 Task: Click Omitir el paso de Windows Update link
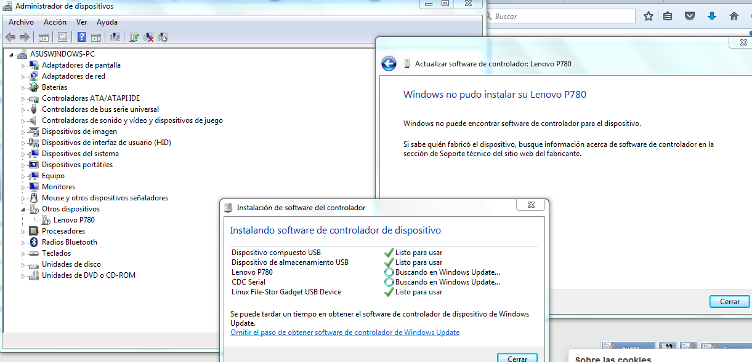point(345,332)
